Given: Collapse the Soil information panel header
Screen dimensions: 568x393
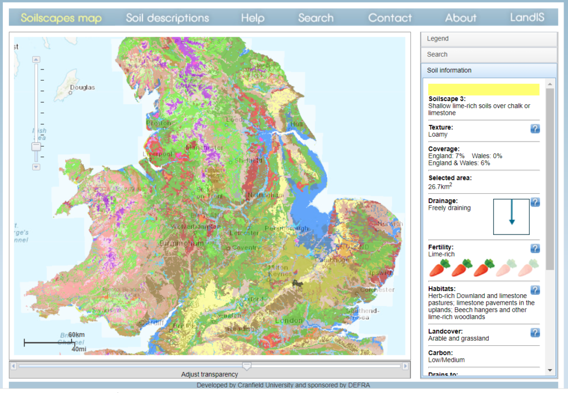Looking at the screenshot, I should [x=489, y=70].
